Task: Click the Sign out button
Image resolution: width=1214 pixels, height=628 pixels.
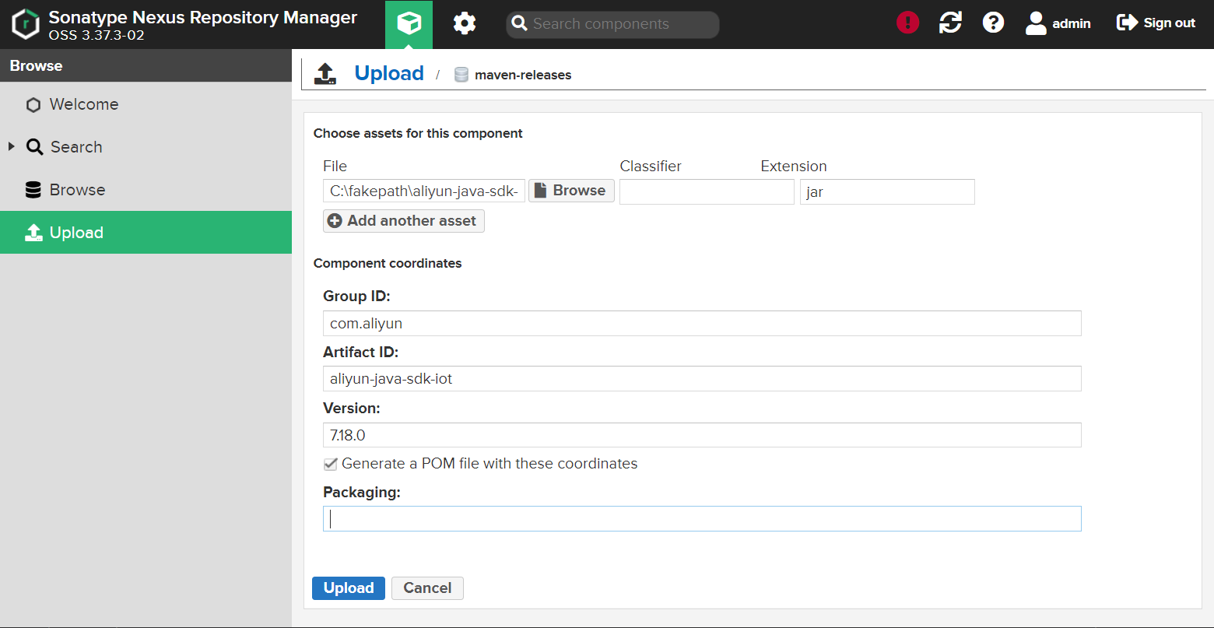Action: click(1156, 23)
